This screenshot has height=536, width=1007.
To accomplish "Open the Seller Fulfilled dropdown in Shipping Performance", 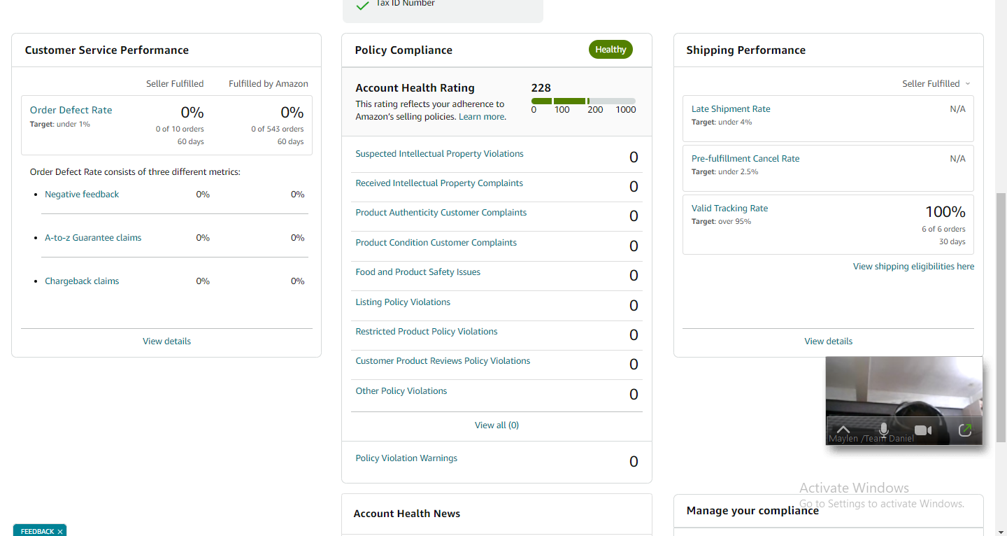I will (x=936, y=84).
